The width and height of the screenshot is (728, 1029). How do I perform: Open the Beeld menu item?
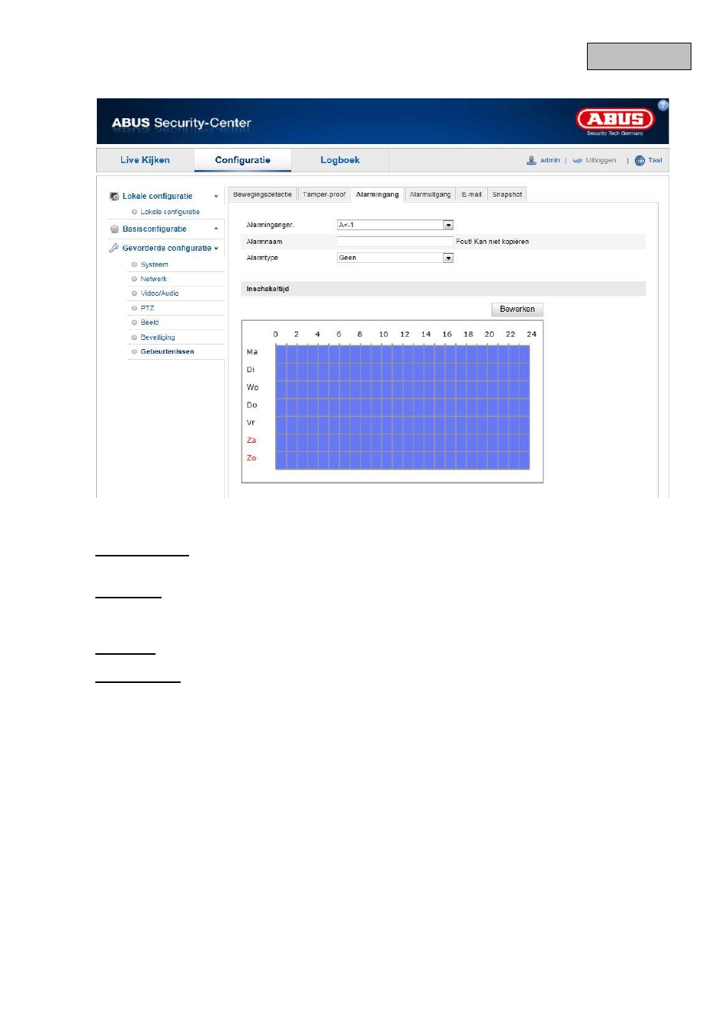(149, 322)
